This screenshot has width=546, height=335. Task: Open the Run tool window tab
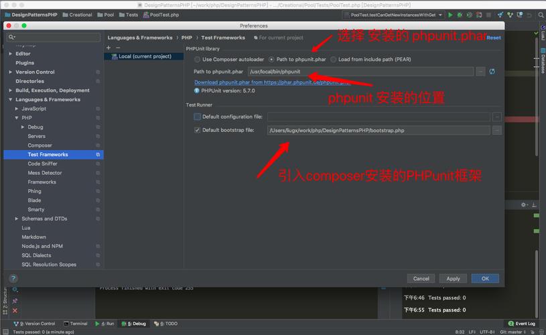click(105, 324)
